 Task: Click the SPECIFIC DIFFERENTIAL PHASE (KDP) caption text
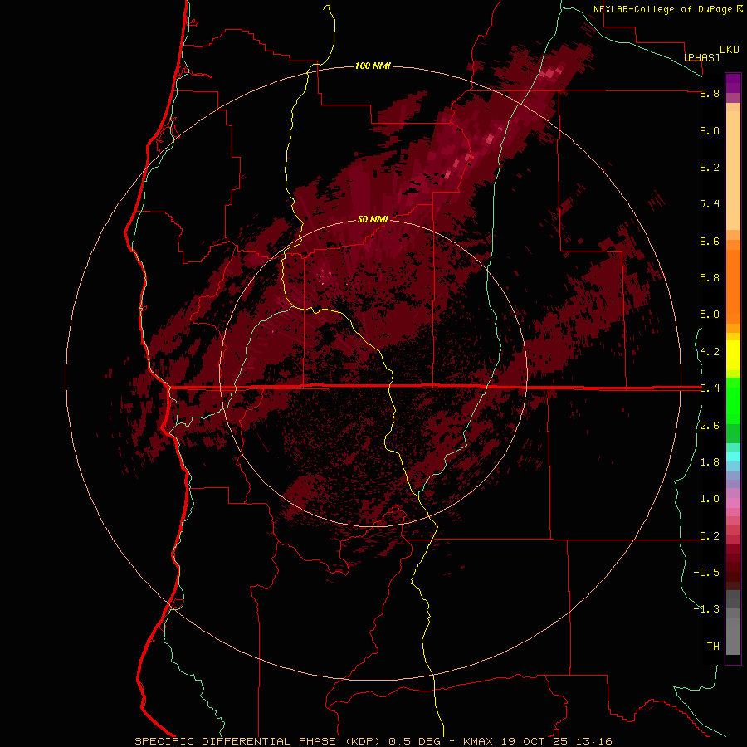256,741
